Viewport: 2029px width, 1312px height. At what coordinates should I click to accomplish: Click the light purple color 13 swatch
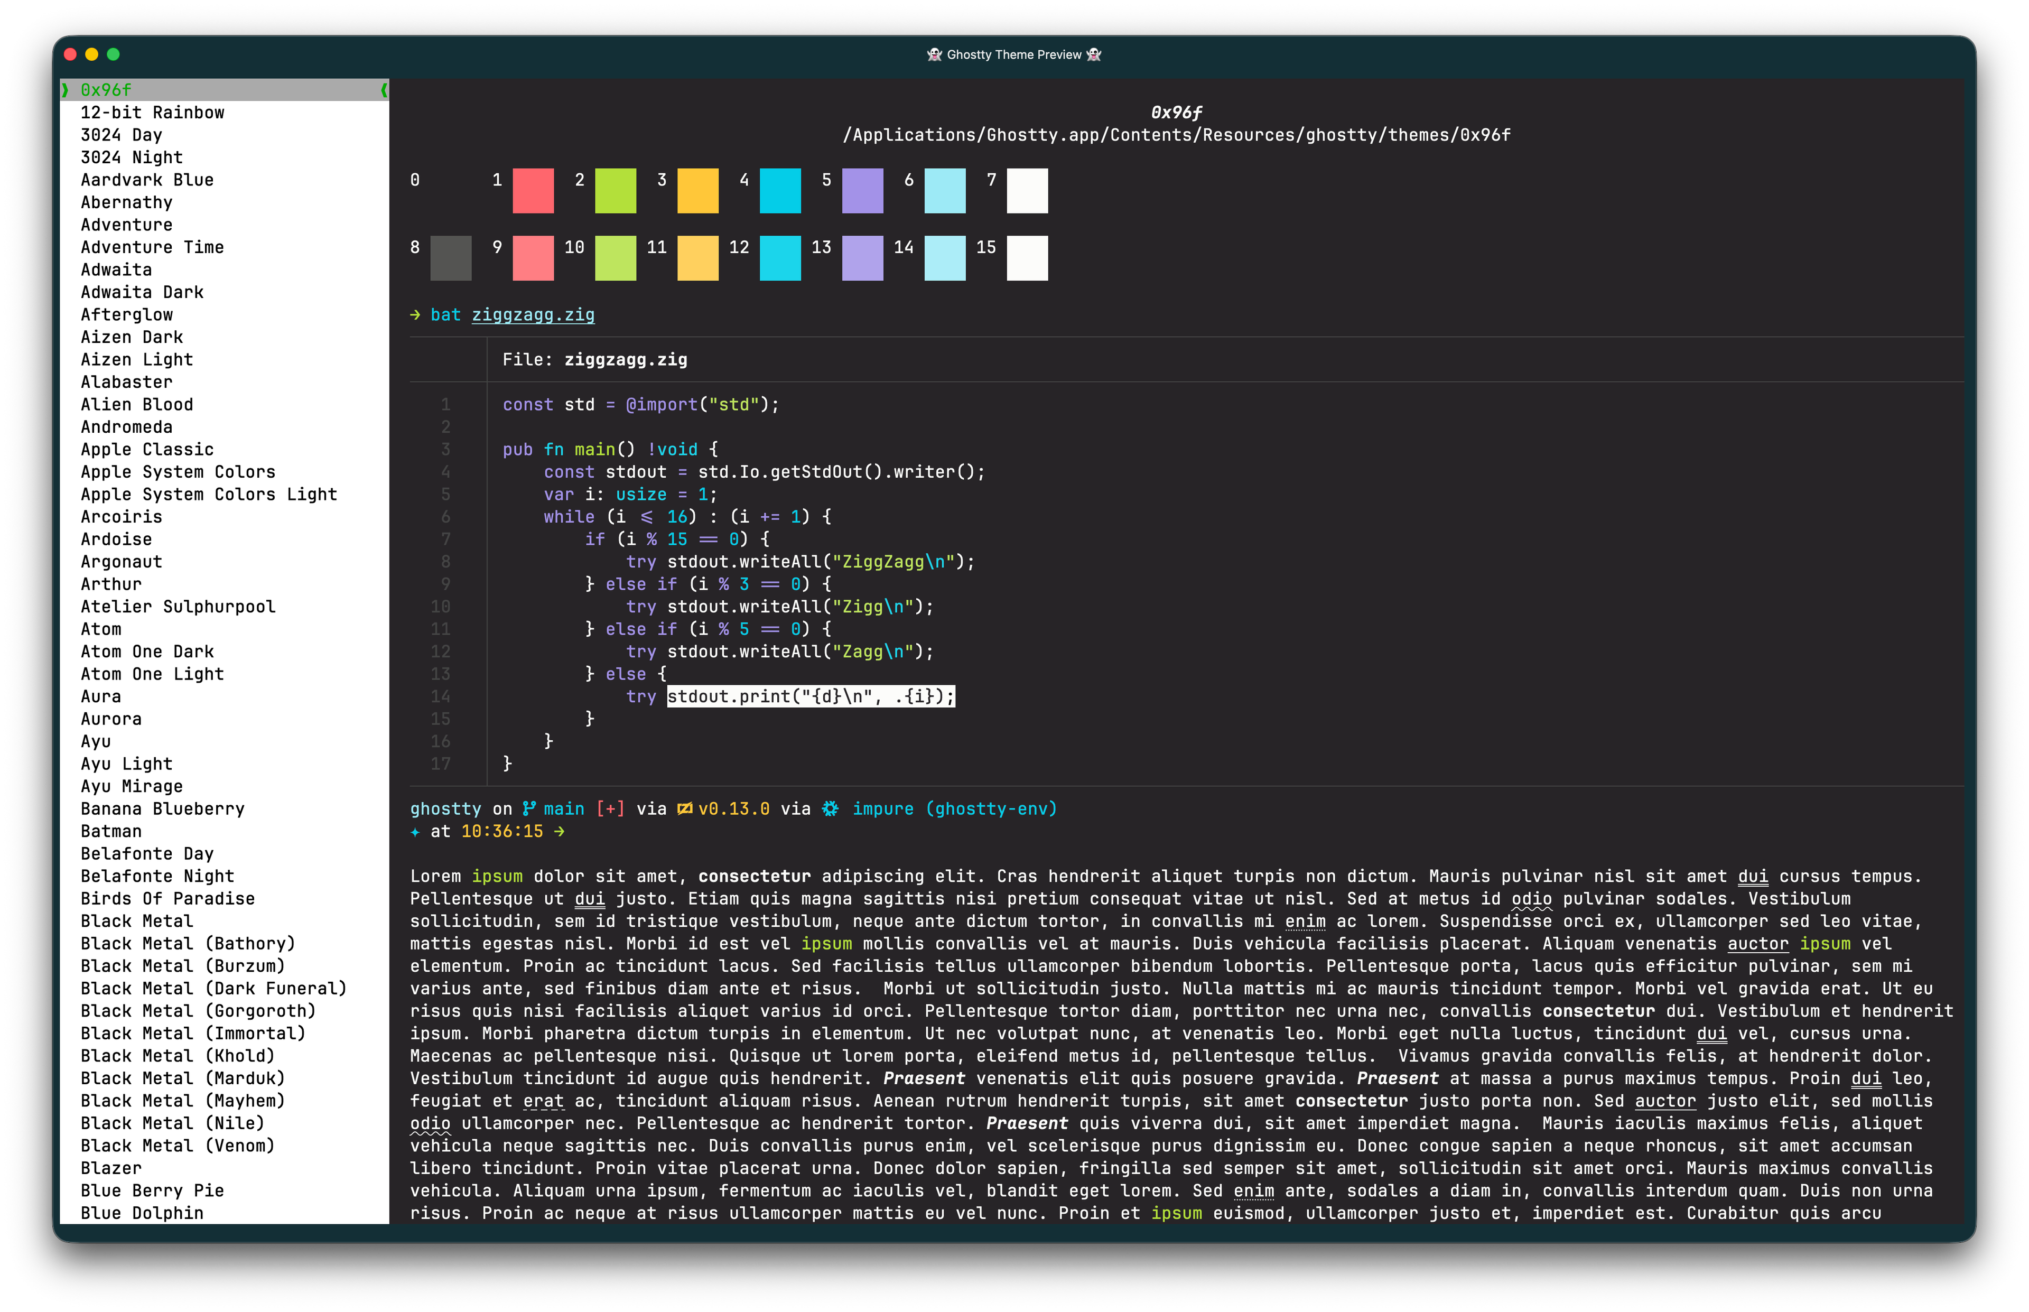coord(863,258)
